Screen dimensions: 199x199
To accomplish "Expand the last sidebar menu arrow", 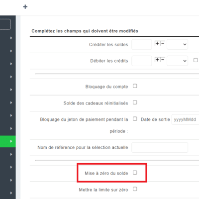I will [x=11, y=193].
